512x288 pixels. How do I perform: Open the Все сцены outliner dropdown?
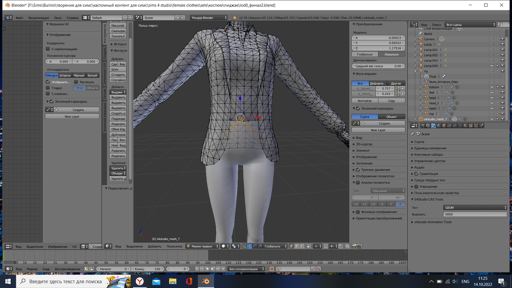pos(470,25)
